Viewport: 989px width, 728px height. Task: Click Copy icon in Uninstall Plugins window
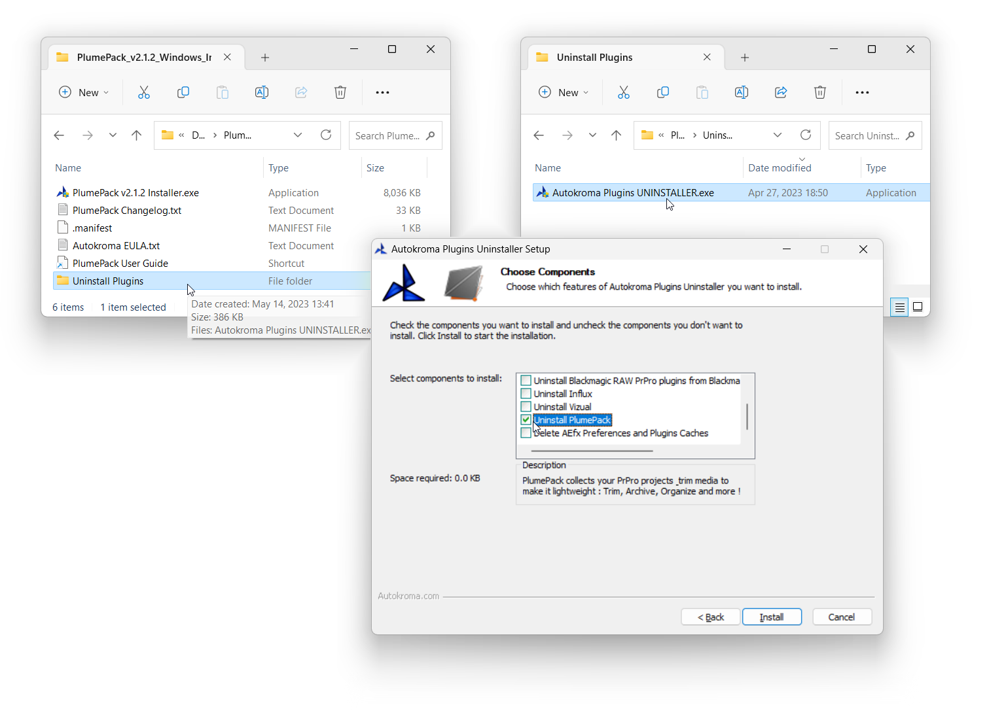coord(663,92)
